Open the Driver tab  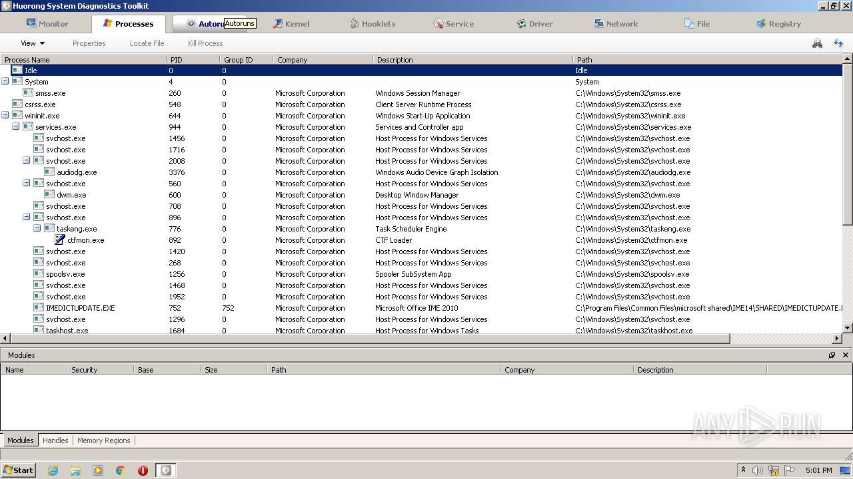point(534,23)
